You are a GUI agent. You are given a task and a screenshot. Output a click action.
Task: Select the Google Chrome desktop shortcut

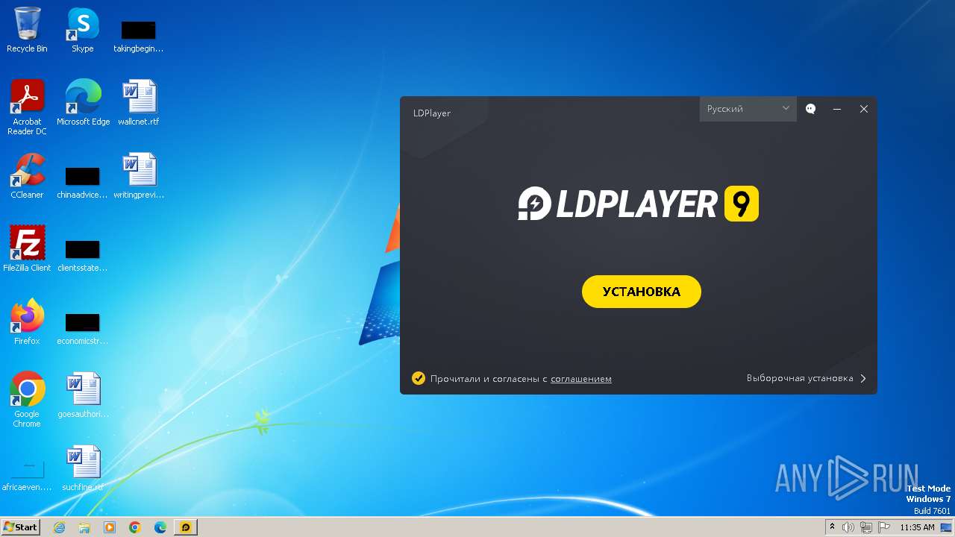27,400
